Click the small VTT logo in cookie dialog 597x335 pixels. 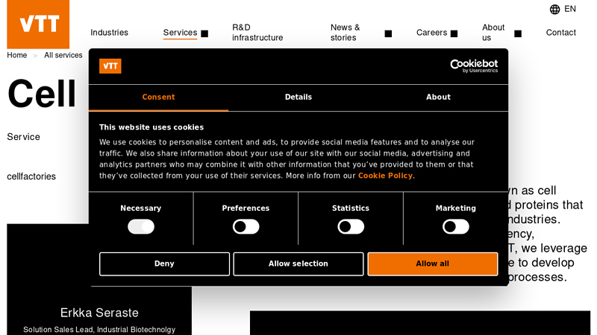click(110, 66)
